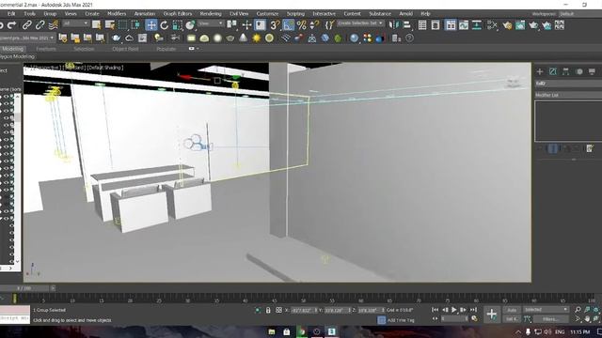Switch to the Object Paint ribbon tab
Image resolution: width=602 pixels, height=338 pixels.
[x=125, y=49]
